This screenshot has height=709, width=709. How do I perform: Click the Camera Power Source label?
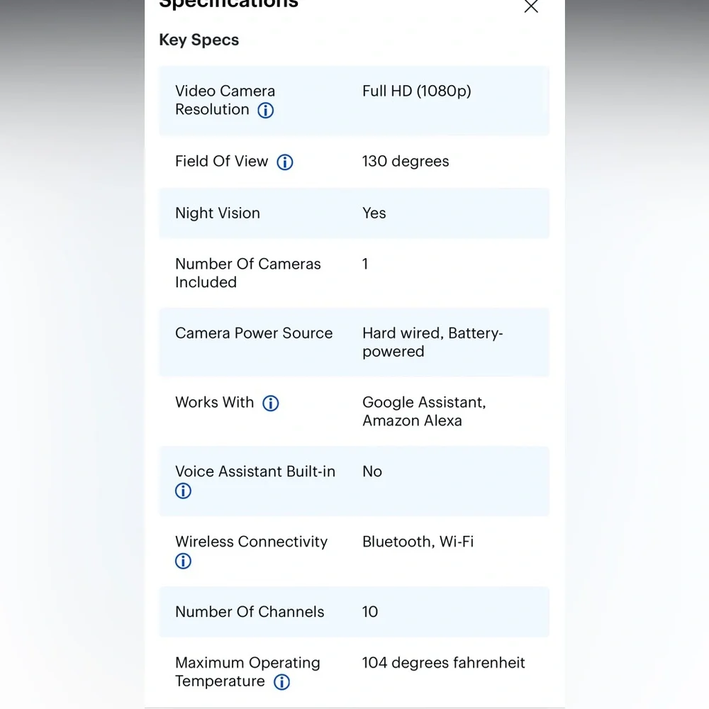pos(254,333)
